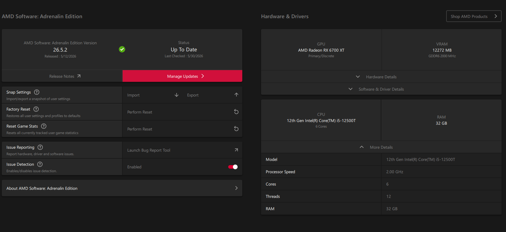Open help tooltip for Snap Settings
Screen dimensions: 506x232
(37, 92)
